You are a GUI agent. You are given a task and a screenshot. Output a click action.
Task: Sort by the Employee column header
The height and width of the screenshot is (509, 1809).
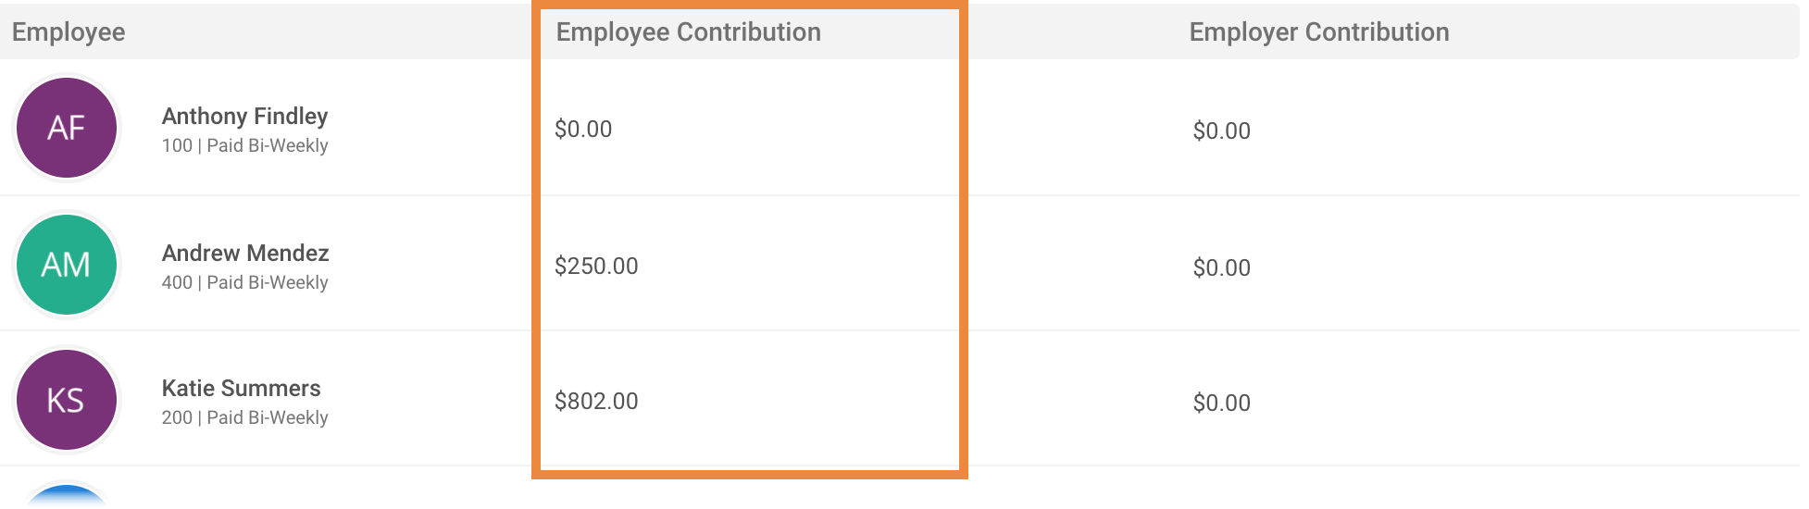[69, 31]
